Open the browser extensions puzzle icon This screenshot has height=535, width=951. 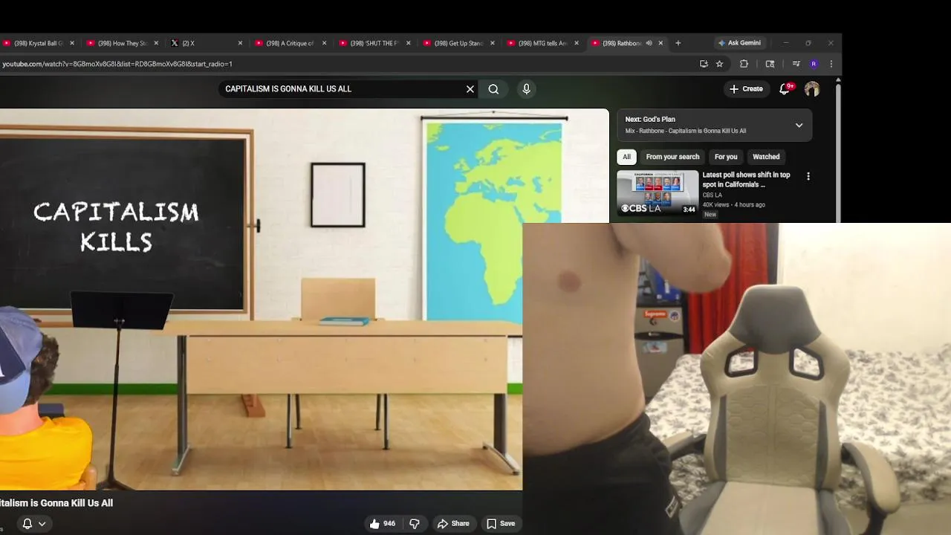(x=744, y=64)
